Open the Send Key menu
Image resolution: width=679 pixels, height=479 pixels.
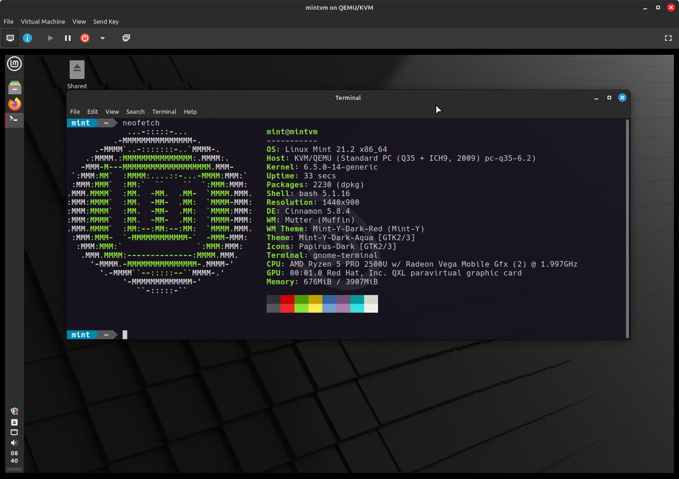point(106,22)
